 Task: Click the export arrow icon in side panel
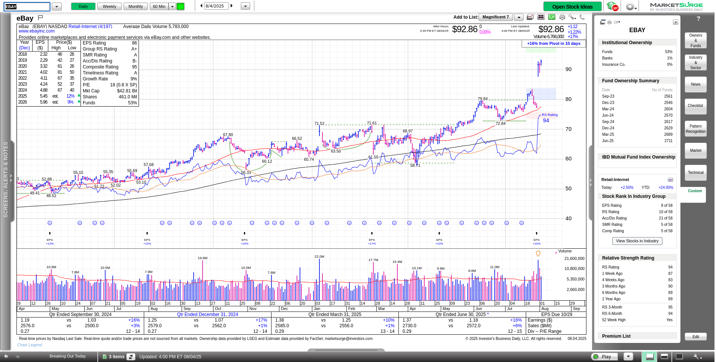617,22
